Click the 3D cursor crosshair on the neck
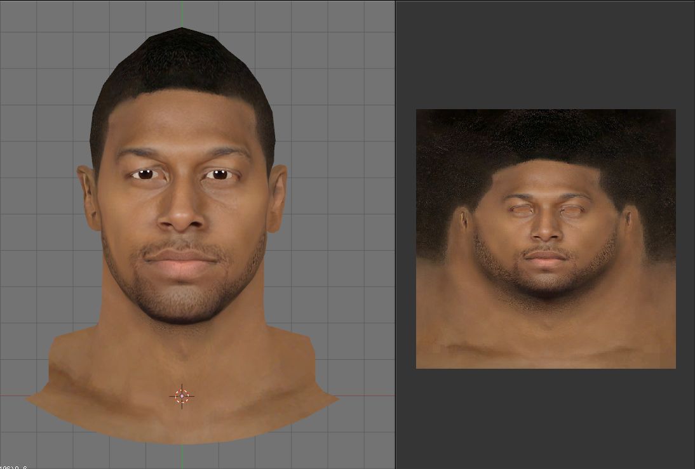Screen dimensions: 695x469 (182, 396)
